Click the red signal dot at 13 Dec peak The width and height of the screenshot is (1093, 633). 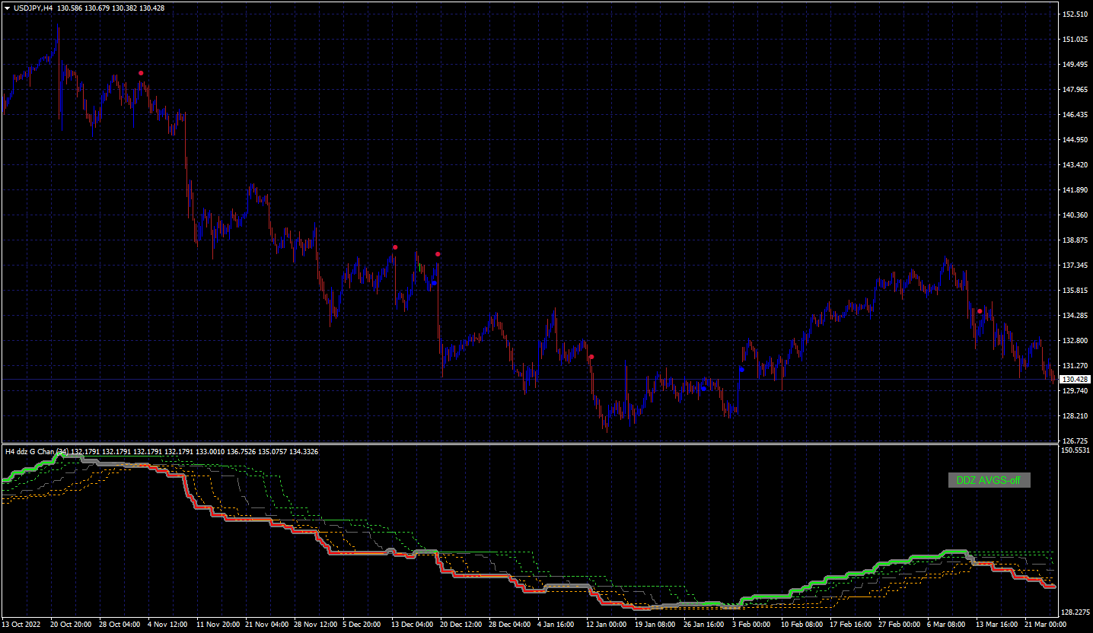tap(395, 247)
